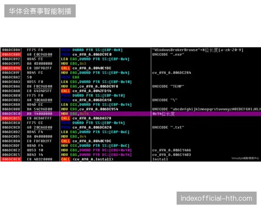Click breakpoint address 006DC89A
This screenshot has height=209, width=261.
click(11, 68)
